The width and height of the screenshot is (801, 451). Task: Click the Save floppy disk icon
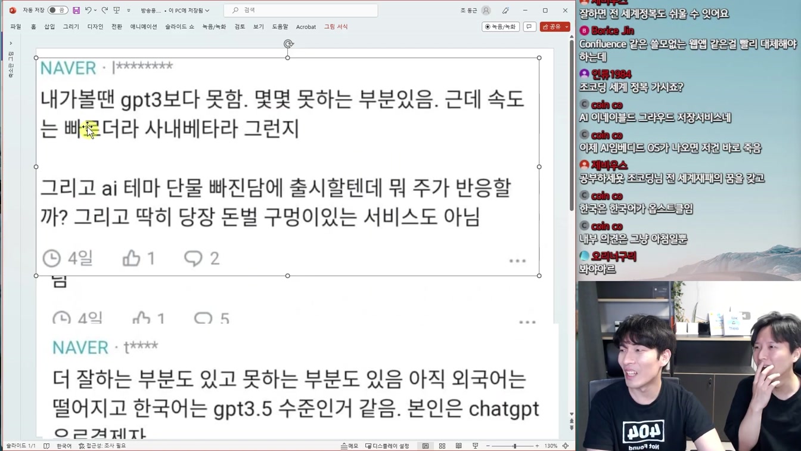(x=76, y=10)
